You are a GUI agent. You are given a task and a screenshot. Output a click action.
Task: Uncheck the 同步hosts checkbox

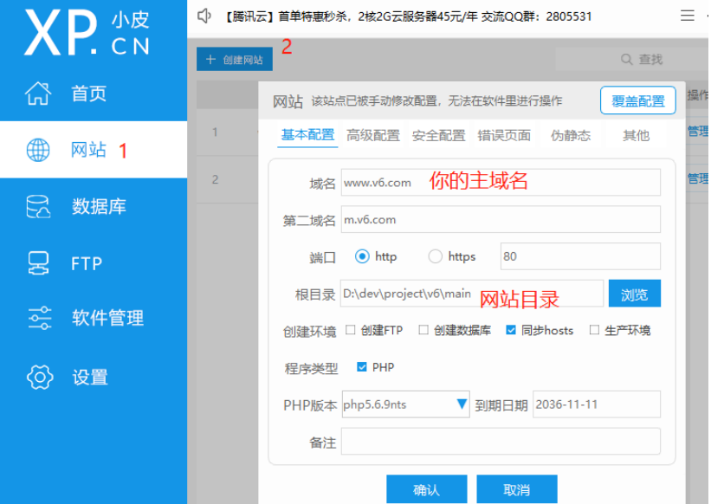511,330
